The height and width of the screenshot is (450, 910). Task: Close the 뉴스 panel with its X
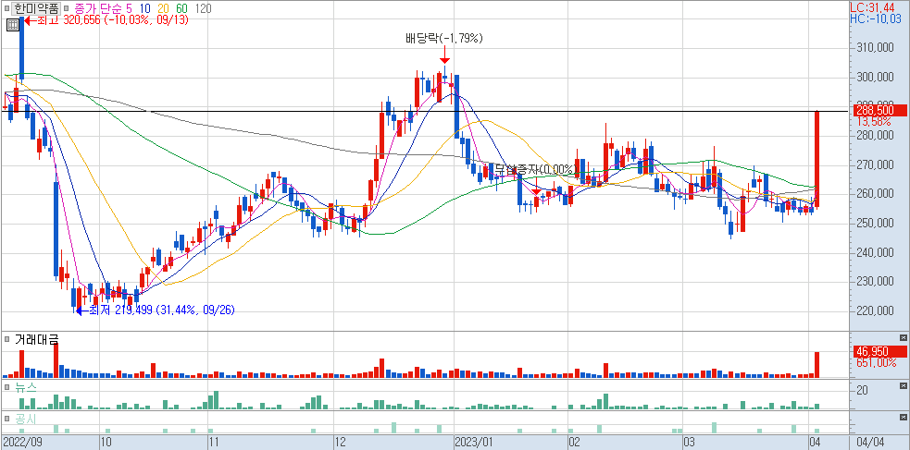coord(903,385)
